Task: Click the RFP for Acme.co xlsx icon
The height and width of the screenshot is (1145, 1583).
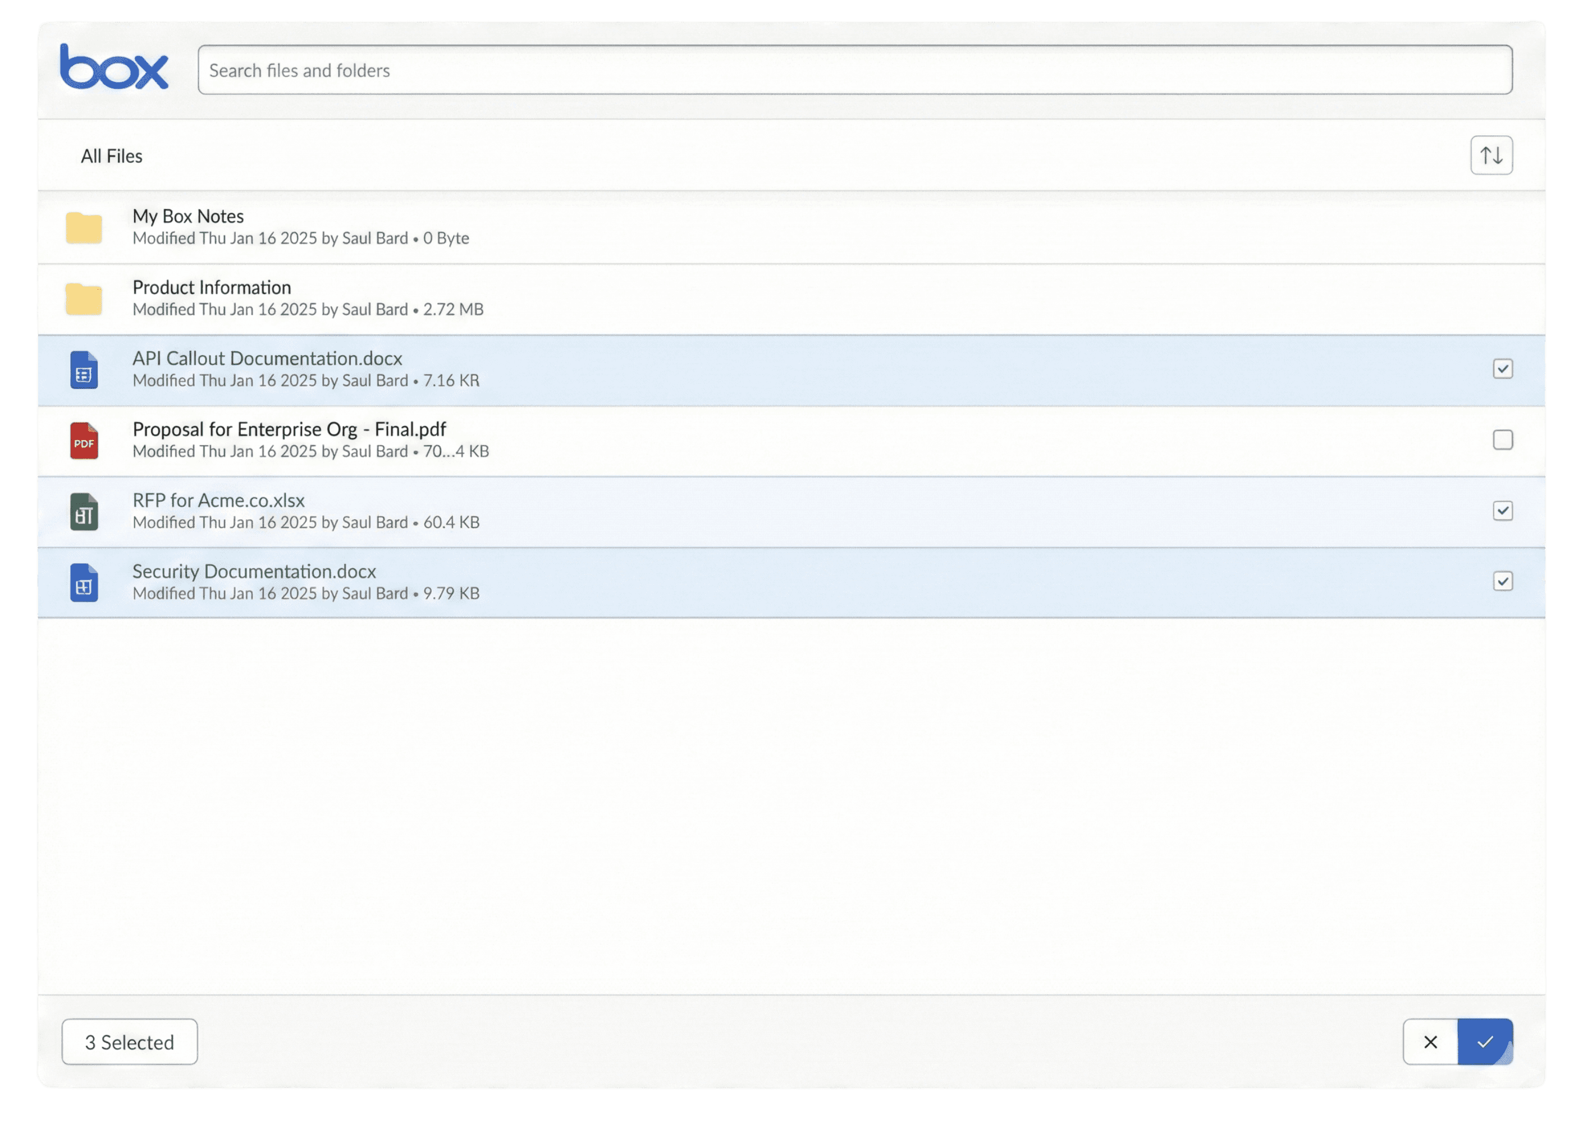Action: pos(84,511)
